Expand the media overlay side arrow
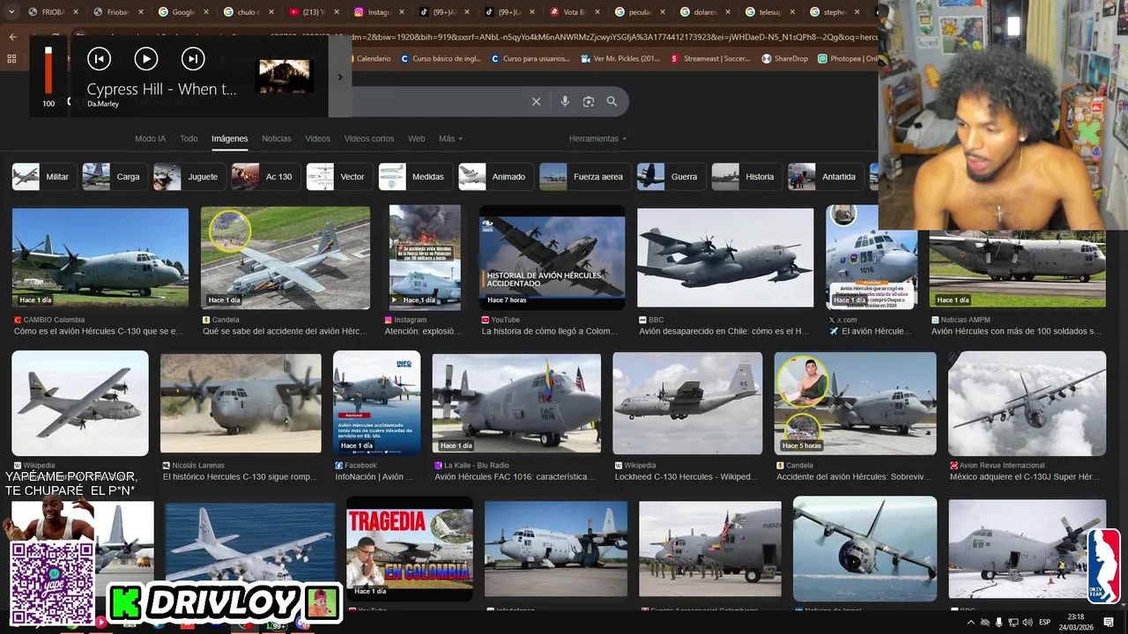Image resolution: width=1128 pixels, height=634 pixels. 340,77
